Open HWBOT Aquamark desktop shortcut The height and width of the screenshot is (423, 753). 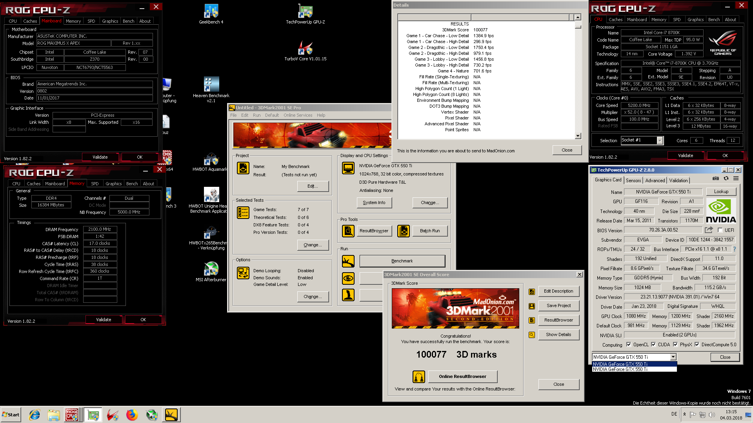(x=211, y=162)
